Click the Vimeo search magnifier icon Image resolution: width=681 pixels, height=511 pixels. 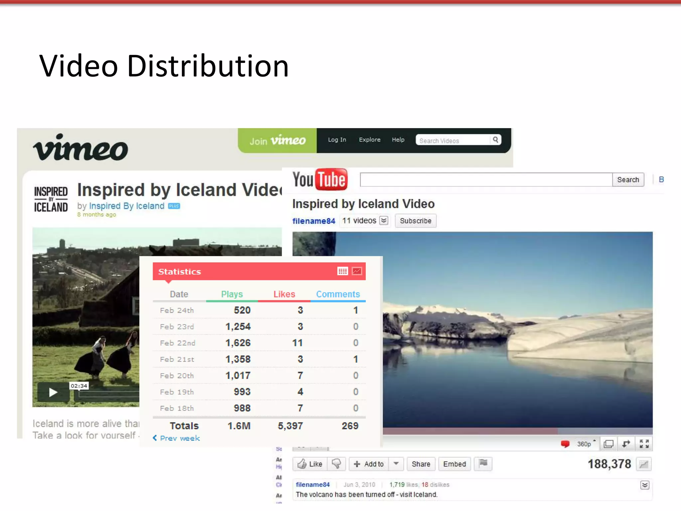coord(495,140)
